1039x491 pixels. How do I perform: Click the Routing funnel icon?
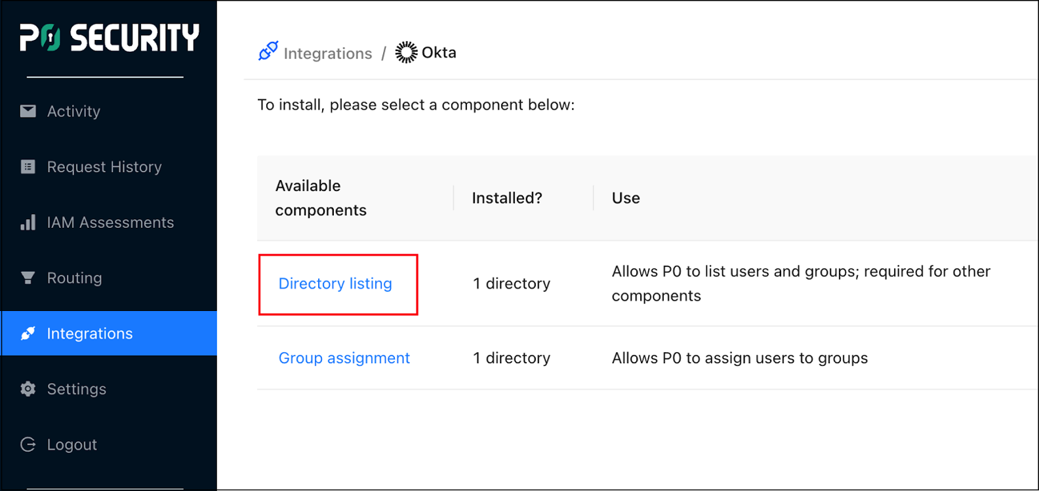pyautogui.click(x=28, y=278)
